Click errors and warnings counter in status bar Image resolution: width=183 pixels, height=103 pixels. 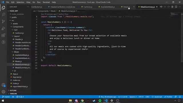click(20, 97)
